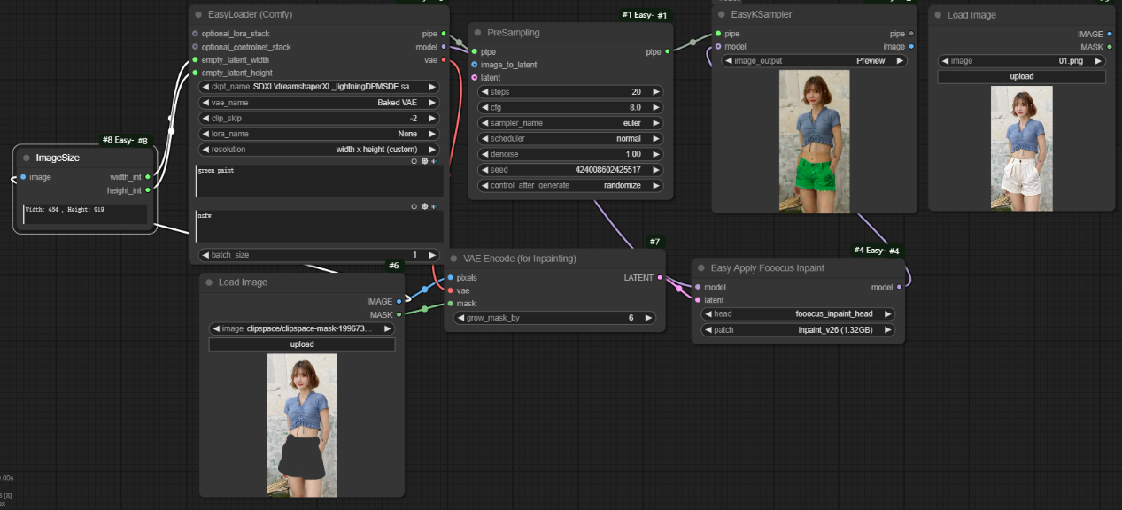Click upload button below the 01.png field
1122x510 pixels.
click(1021, 77)
